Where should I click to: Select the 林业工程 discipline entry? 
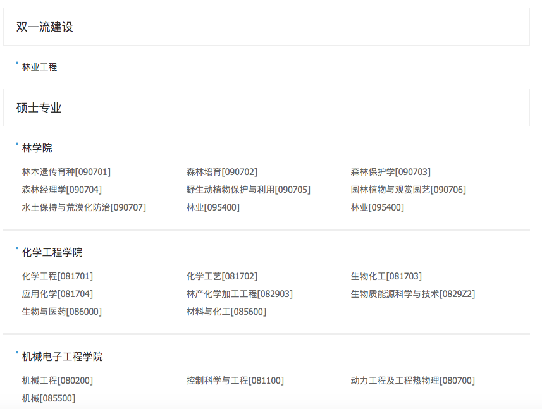coord(39,67)
